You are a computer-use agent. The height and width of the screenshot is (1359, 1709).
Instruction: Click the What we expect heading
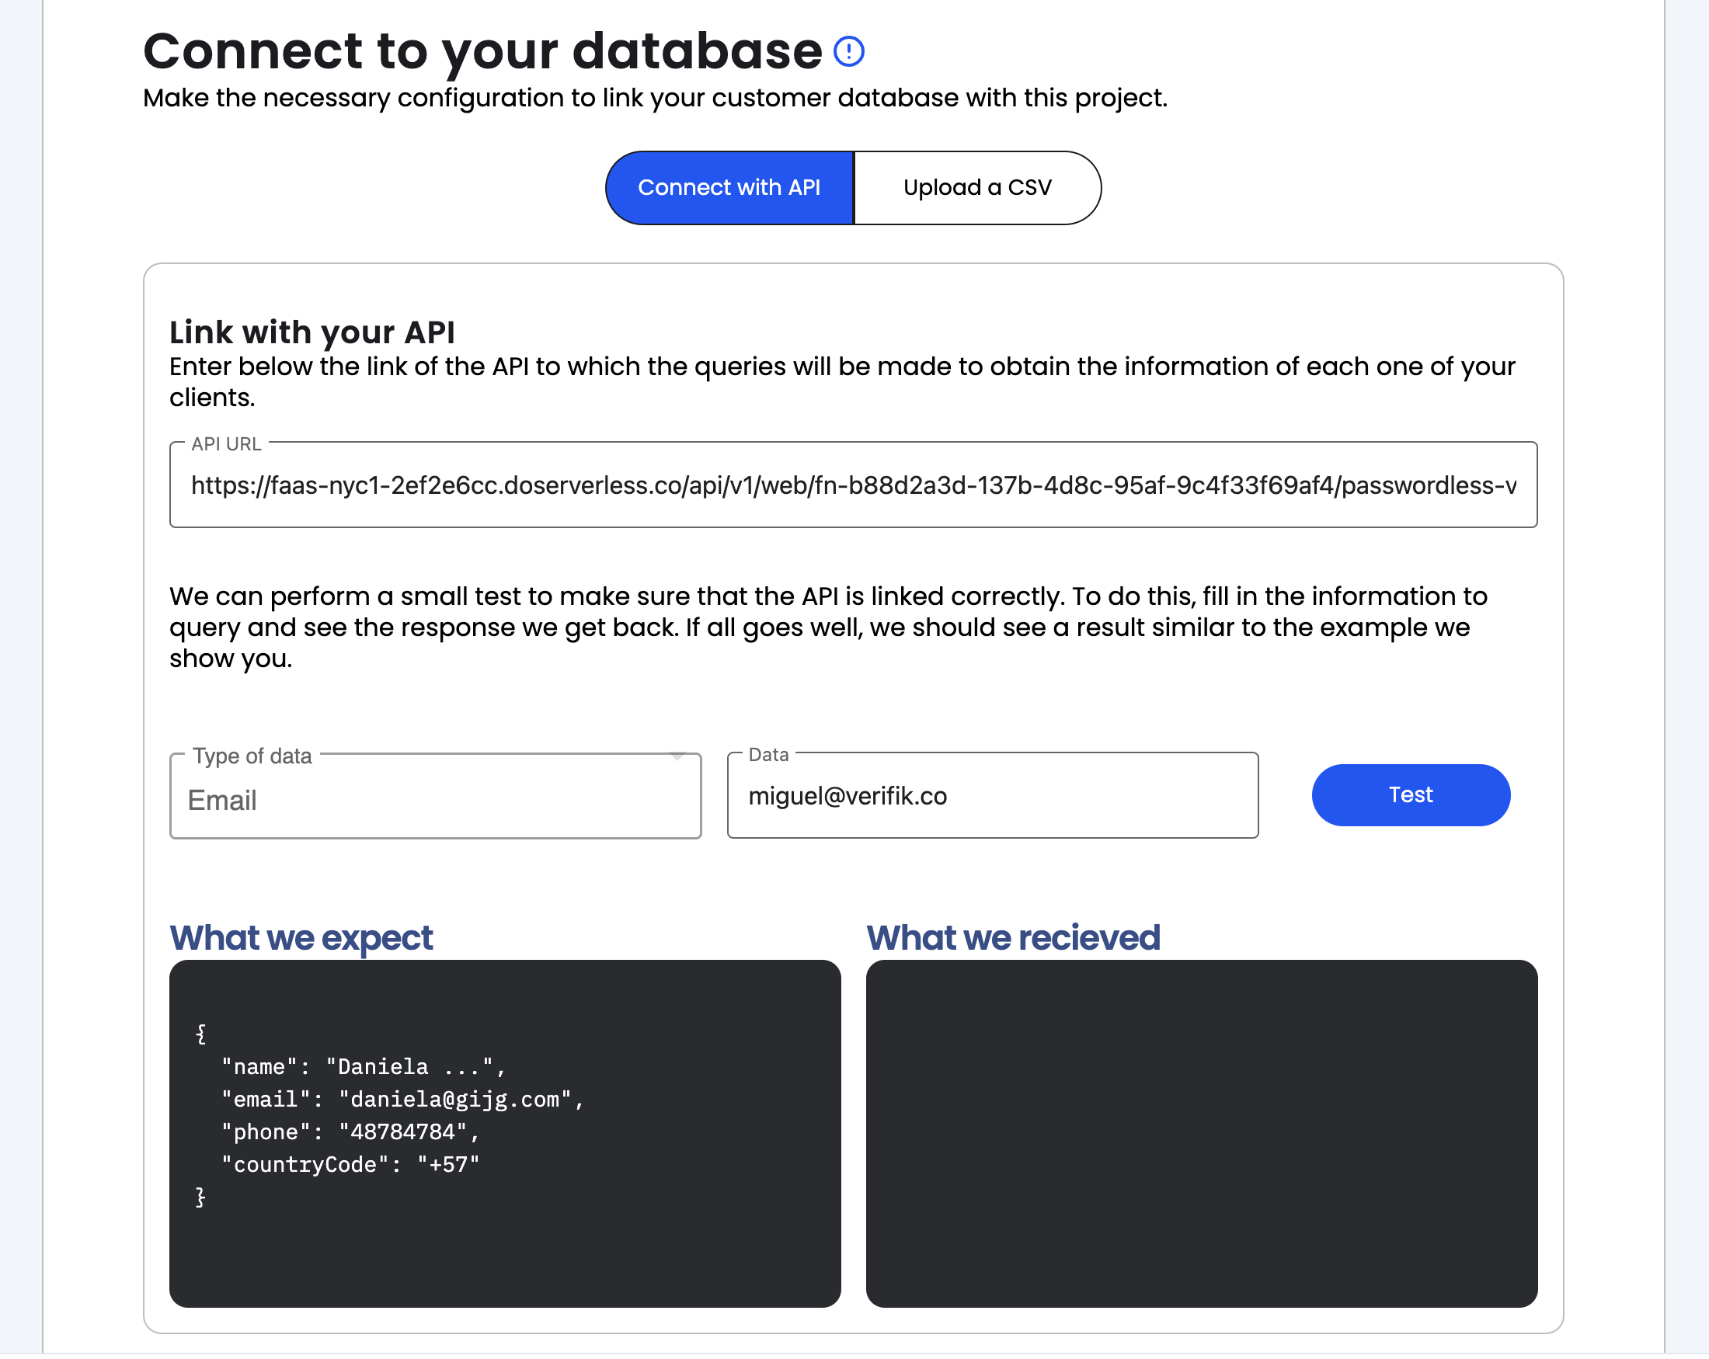(301, 937)
